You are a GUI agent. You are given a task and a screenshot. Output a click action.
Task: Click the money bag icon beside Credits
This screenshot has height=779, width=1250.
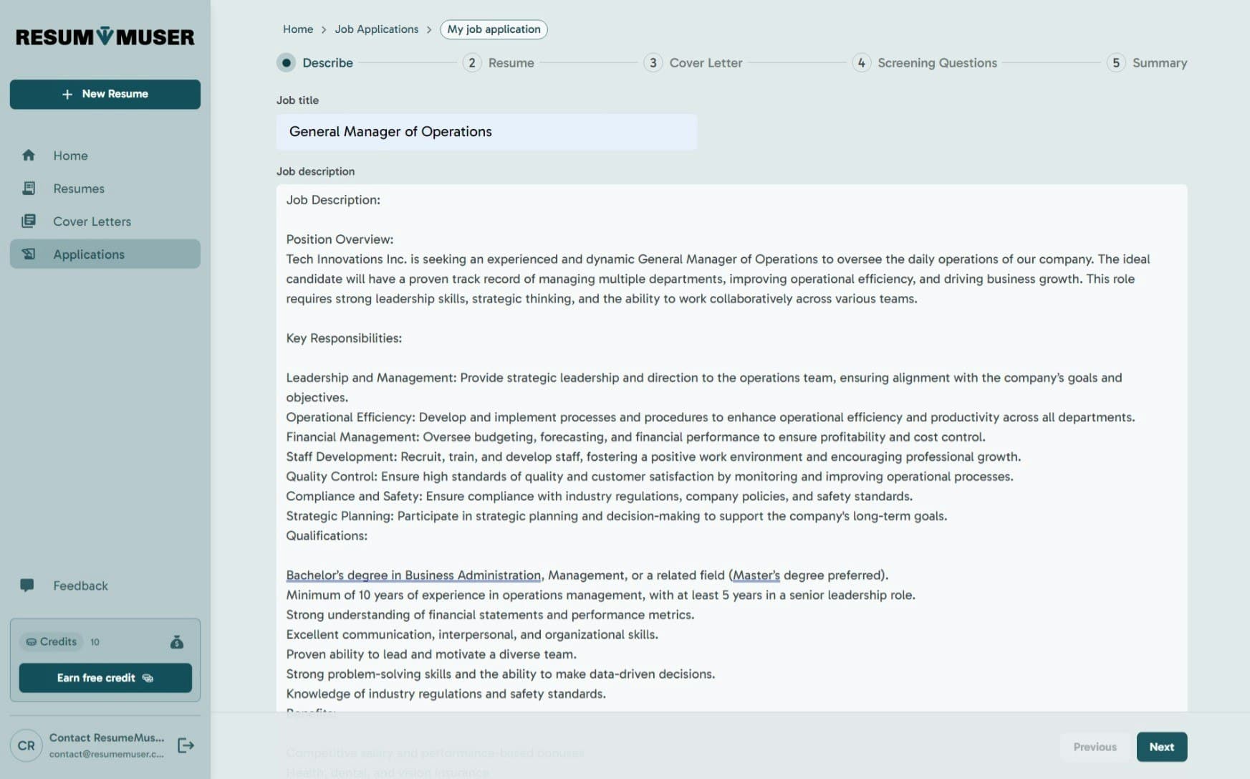pos(177,642)
